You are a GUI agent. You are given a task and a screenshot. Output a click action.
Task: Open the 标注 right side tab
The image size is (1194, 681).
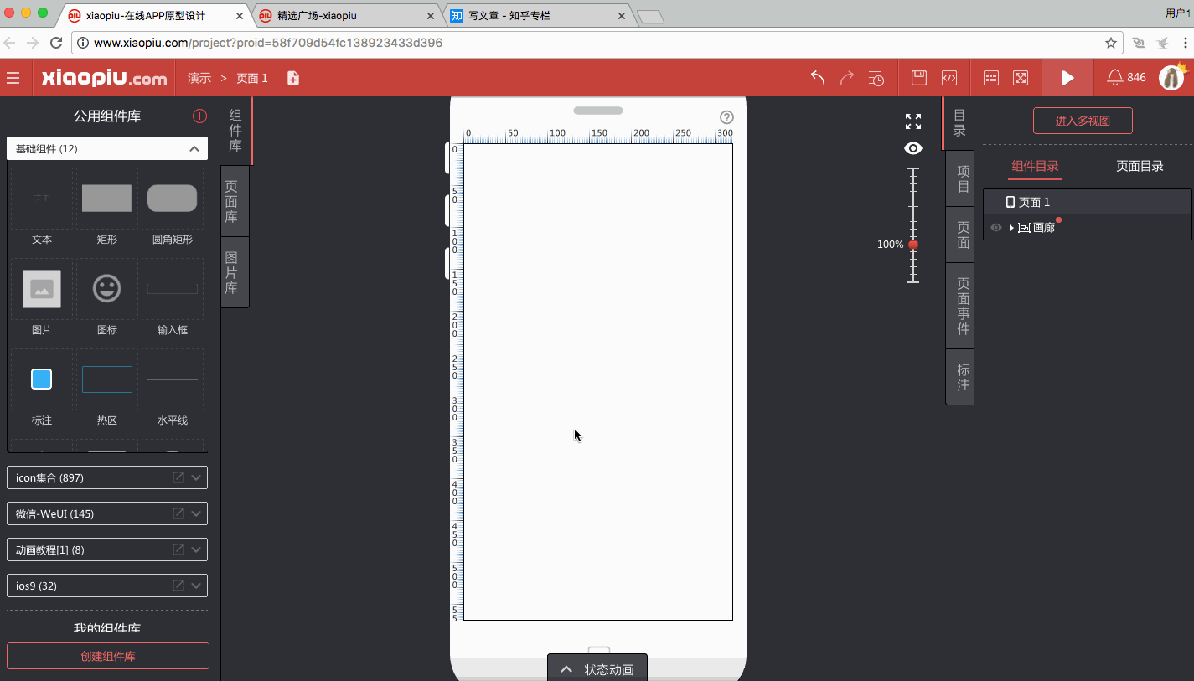(961, 378)
